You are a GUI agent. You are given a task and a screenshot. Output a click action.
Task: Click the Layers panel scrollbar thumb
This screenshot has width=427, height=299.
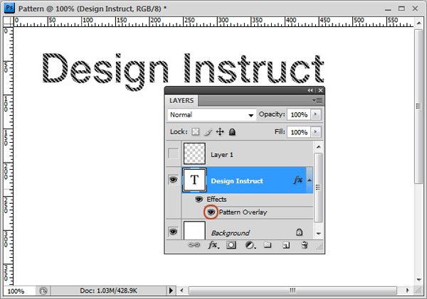click(318, 187)
